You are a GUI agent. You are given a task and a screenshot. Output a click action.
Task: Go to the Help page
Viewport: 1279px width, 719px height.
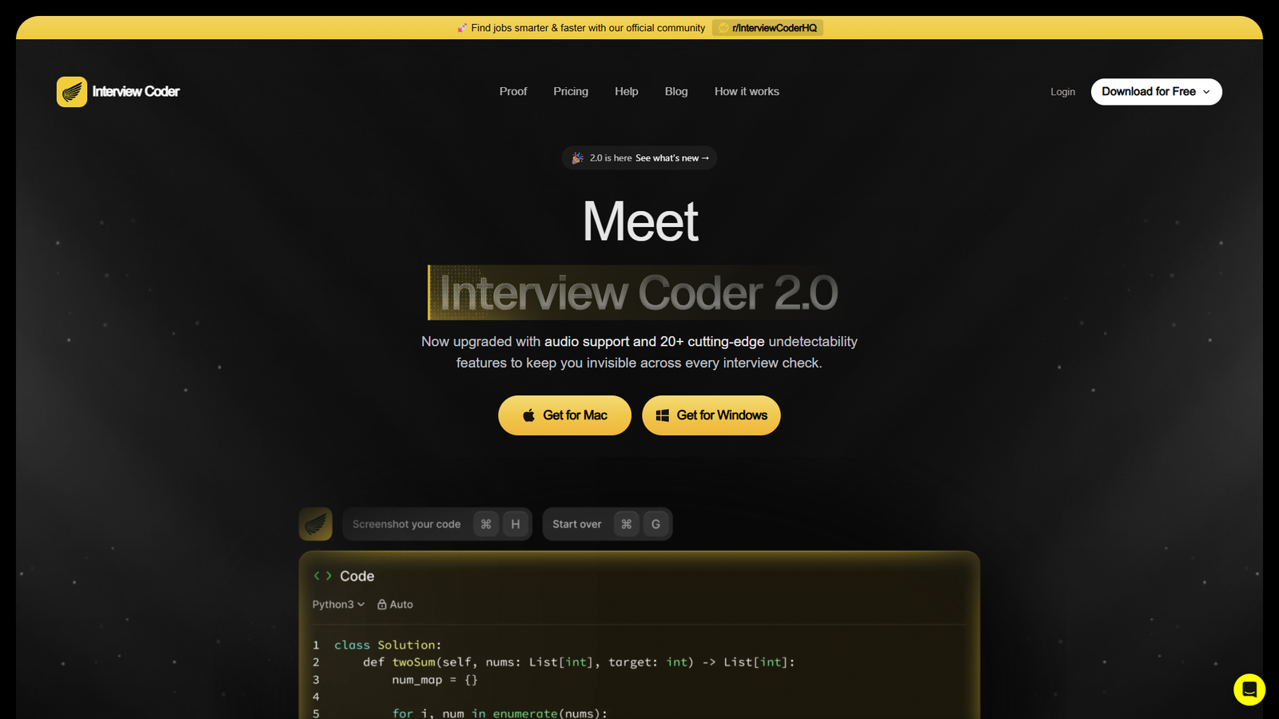click(627, 92)
